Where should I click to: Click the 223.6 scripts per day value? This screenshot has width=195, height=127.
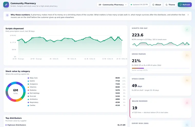pos(138,35)
